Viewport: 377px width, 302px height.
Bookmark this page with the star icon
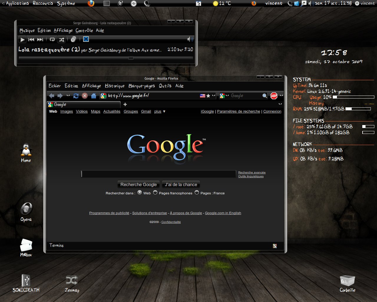click(x=208, y=96)
